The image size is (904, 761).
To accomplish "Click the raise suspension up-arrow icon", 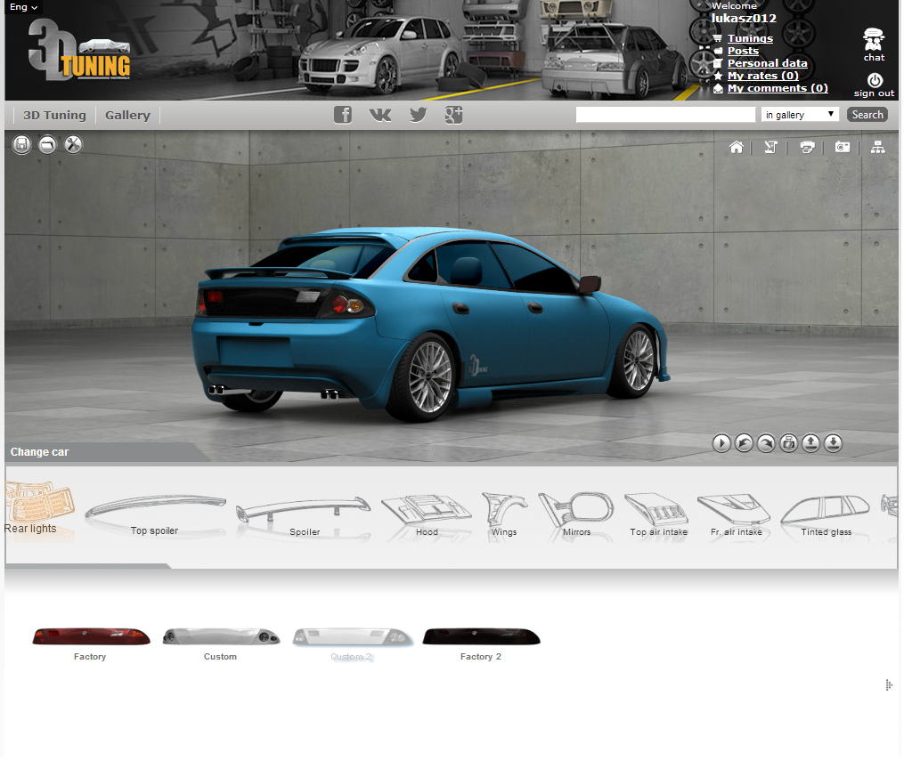I will click(810, 443).
